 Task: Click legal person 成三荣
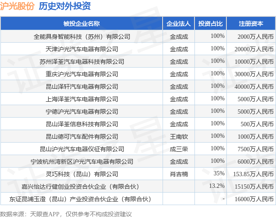tap(179, 149)
